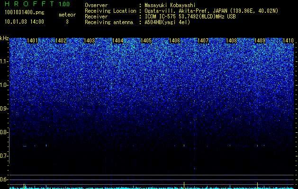Click the 0.7 frequency axis label
Screen dimensions: 298x189
(4, 156)
